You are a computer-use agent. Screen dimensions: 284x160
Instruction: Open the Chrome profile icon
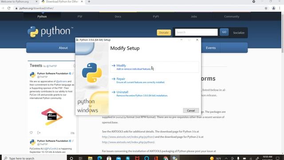274,8
